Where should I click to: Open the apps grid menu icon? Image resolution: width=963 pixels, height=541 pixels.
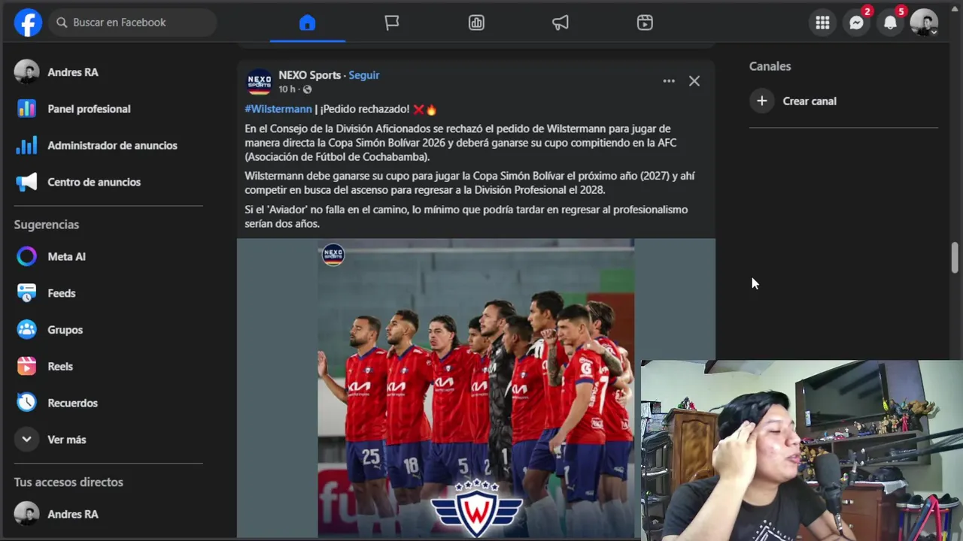[x=822, y=23]
